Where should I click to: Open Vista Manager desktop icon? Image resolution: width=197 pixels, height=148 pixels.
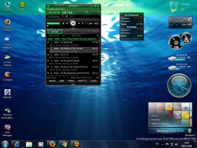(x=7, y=131)
